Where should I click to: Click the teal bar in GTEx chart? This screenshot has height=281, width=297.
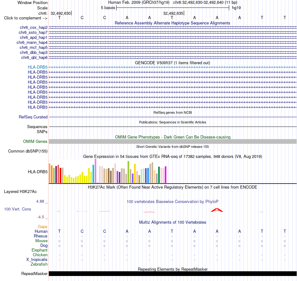93,174
